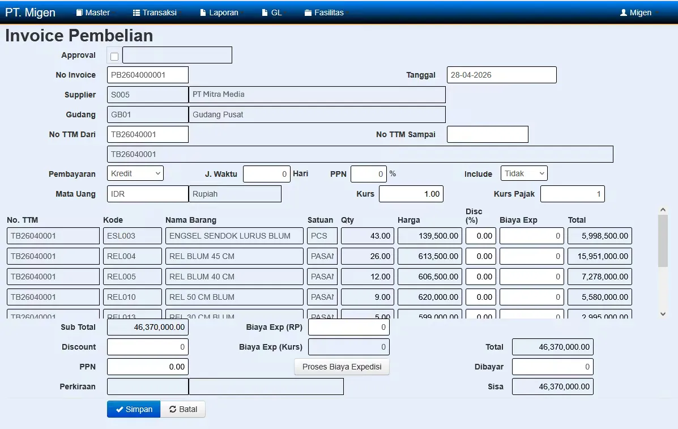678x429 pixels.
Task: Click the No TTM Dari field
Action: pos(148,134)
